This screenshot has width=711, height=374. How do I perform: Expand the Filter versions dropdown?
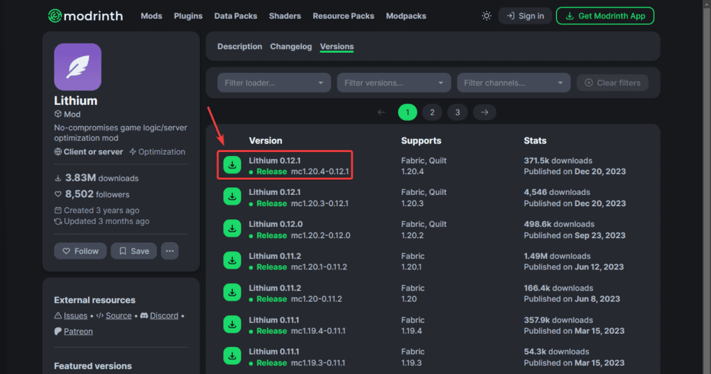(x=394, y=83)
